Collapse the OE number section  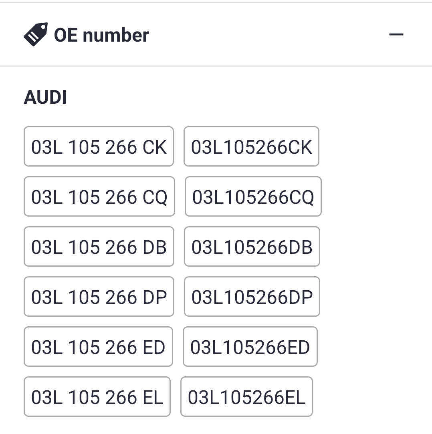(x=396, y=34)
